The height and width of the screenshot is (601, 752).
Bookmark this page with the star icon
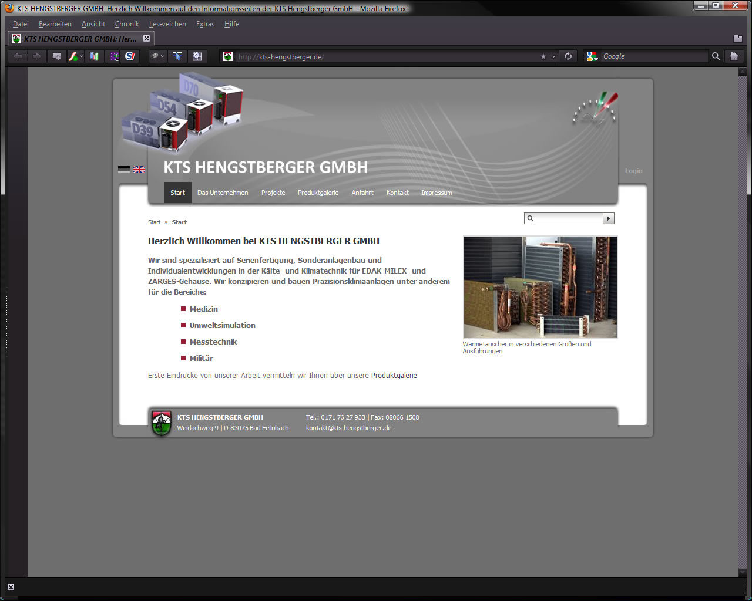click(543, 56)
